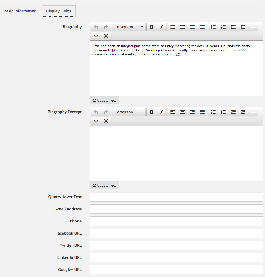Switch to the Basic Information tab
The width and height of the screenshot is (265, 277).
click(x=20, y=11)
